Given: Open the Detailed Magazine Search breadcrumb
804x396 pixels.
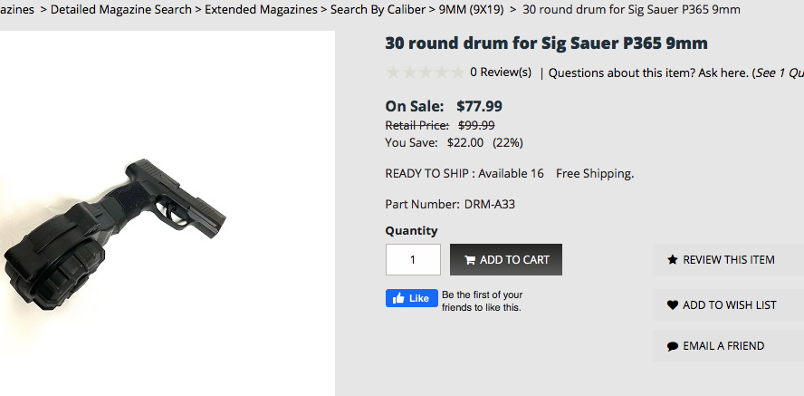Looking at the screenshot, I should [x=121, y=10].
